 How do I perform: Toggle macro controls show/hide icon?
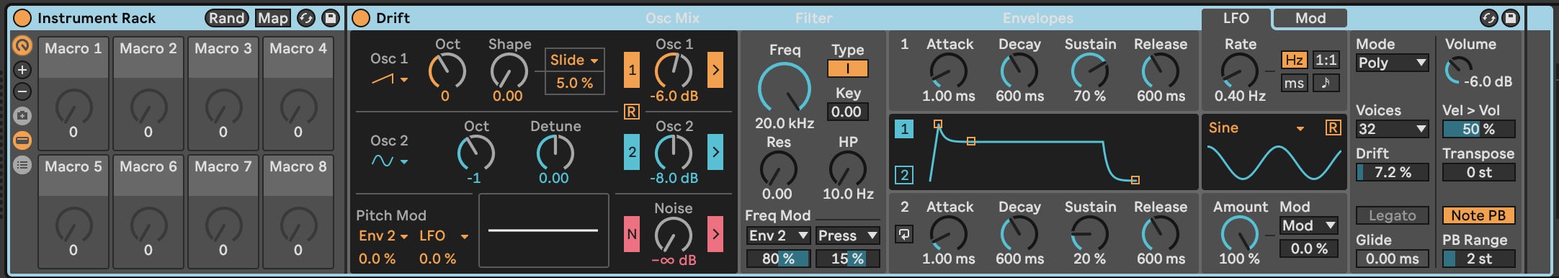tap(22, 46)
